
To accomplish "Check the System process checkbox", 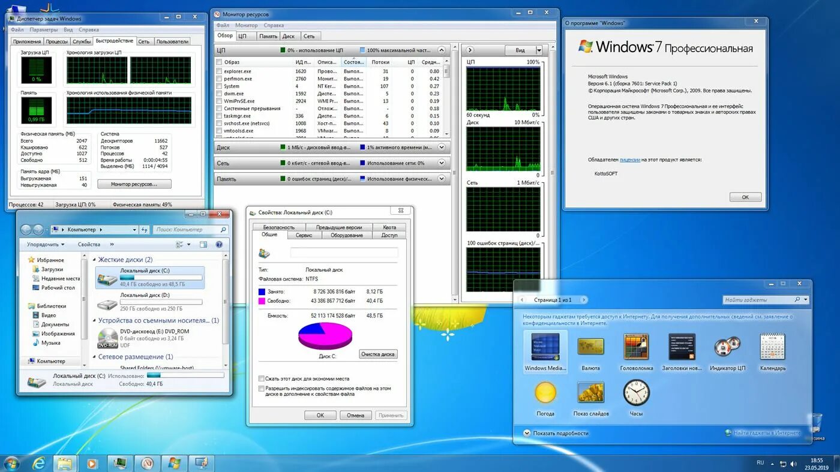I will [x=219, y=86].
